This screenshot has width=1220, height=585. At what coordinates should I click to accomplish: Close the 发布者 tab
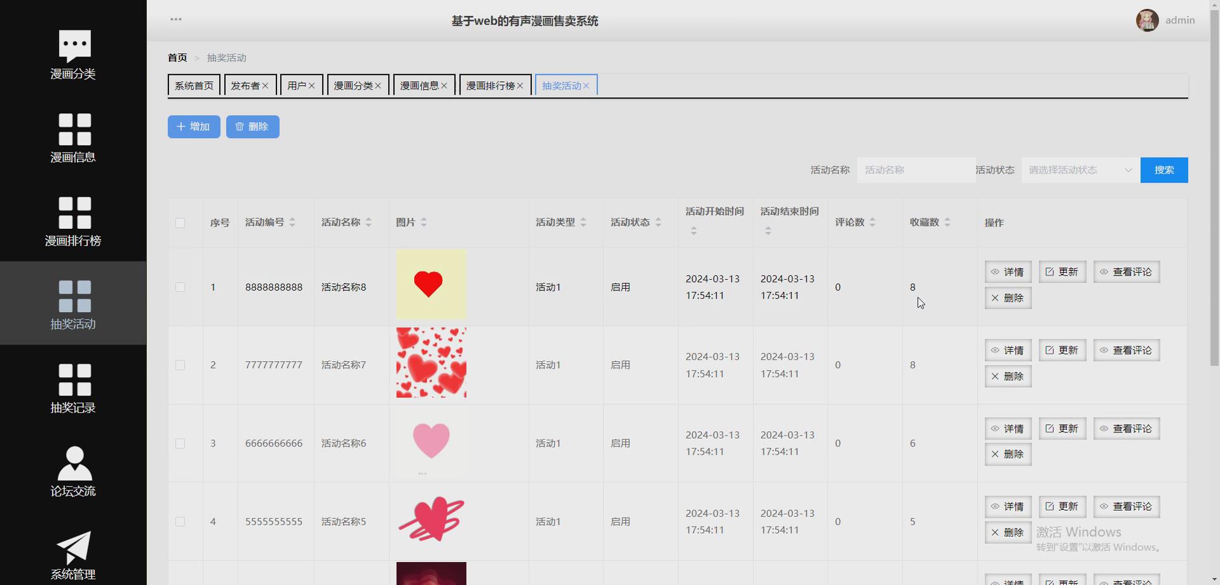[266, 86]
